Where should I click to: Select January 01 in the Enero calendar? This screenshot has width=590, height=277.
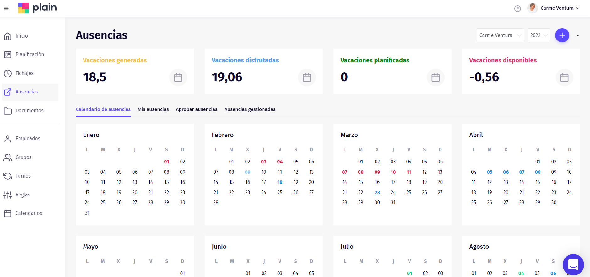tap(166, 162)
